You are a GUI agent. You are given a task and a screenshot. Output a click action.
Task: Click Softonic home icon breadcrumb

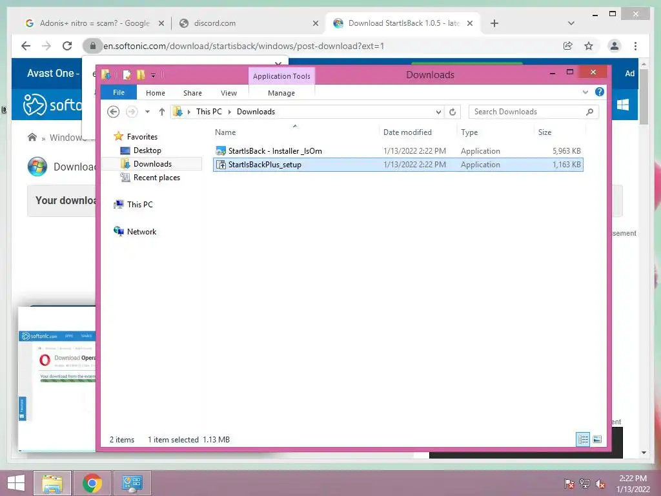coord(32,137)
